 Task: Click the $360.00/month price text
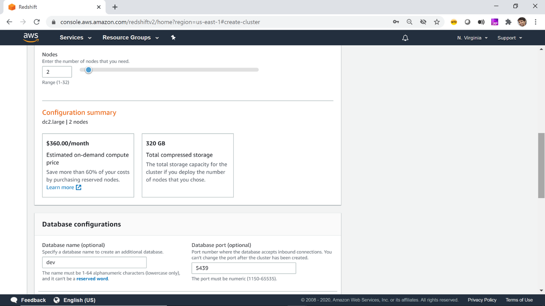(x=68, y=143)
